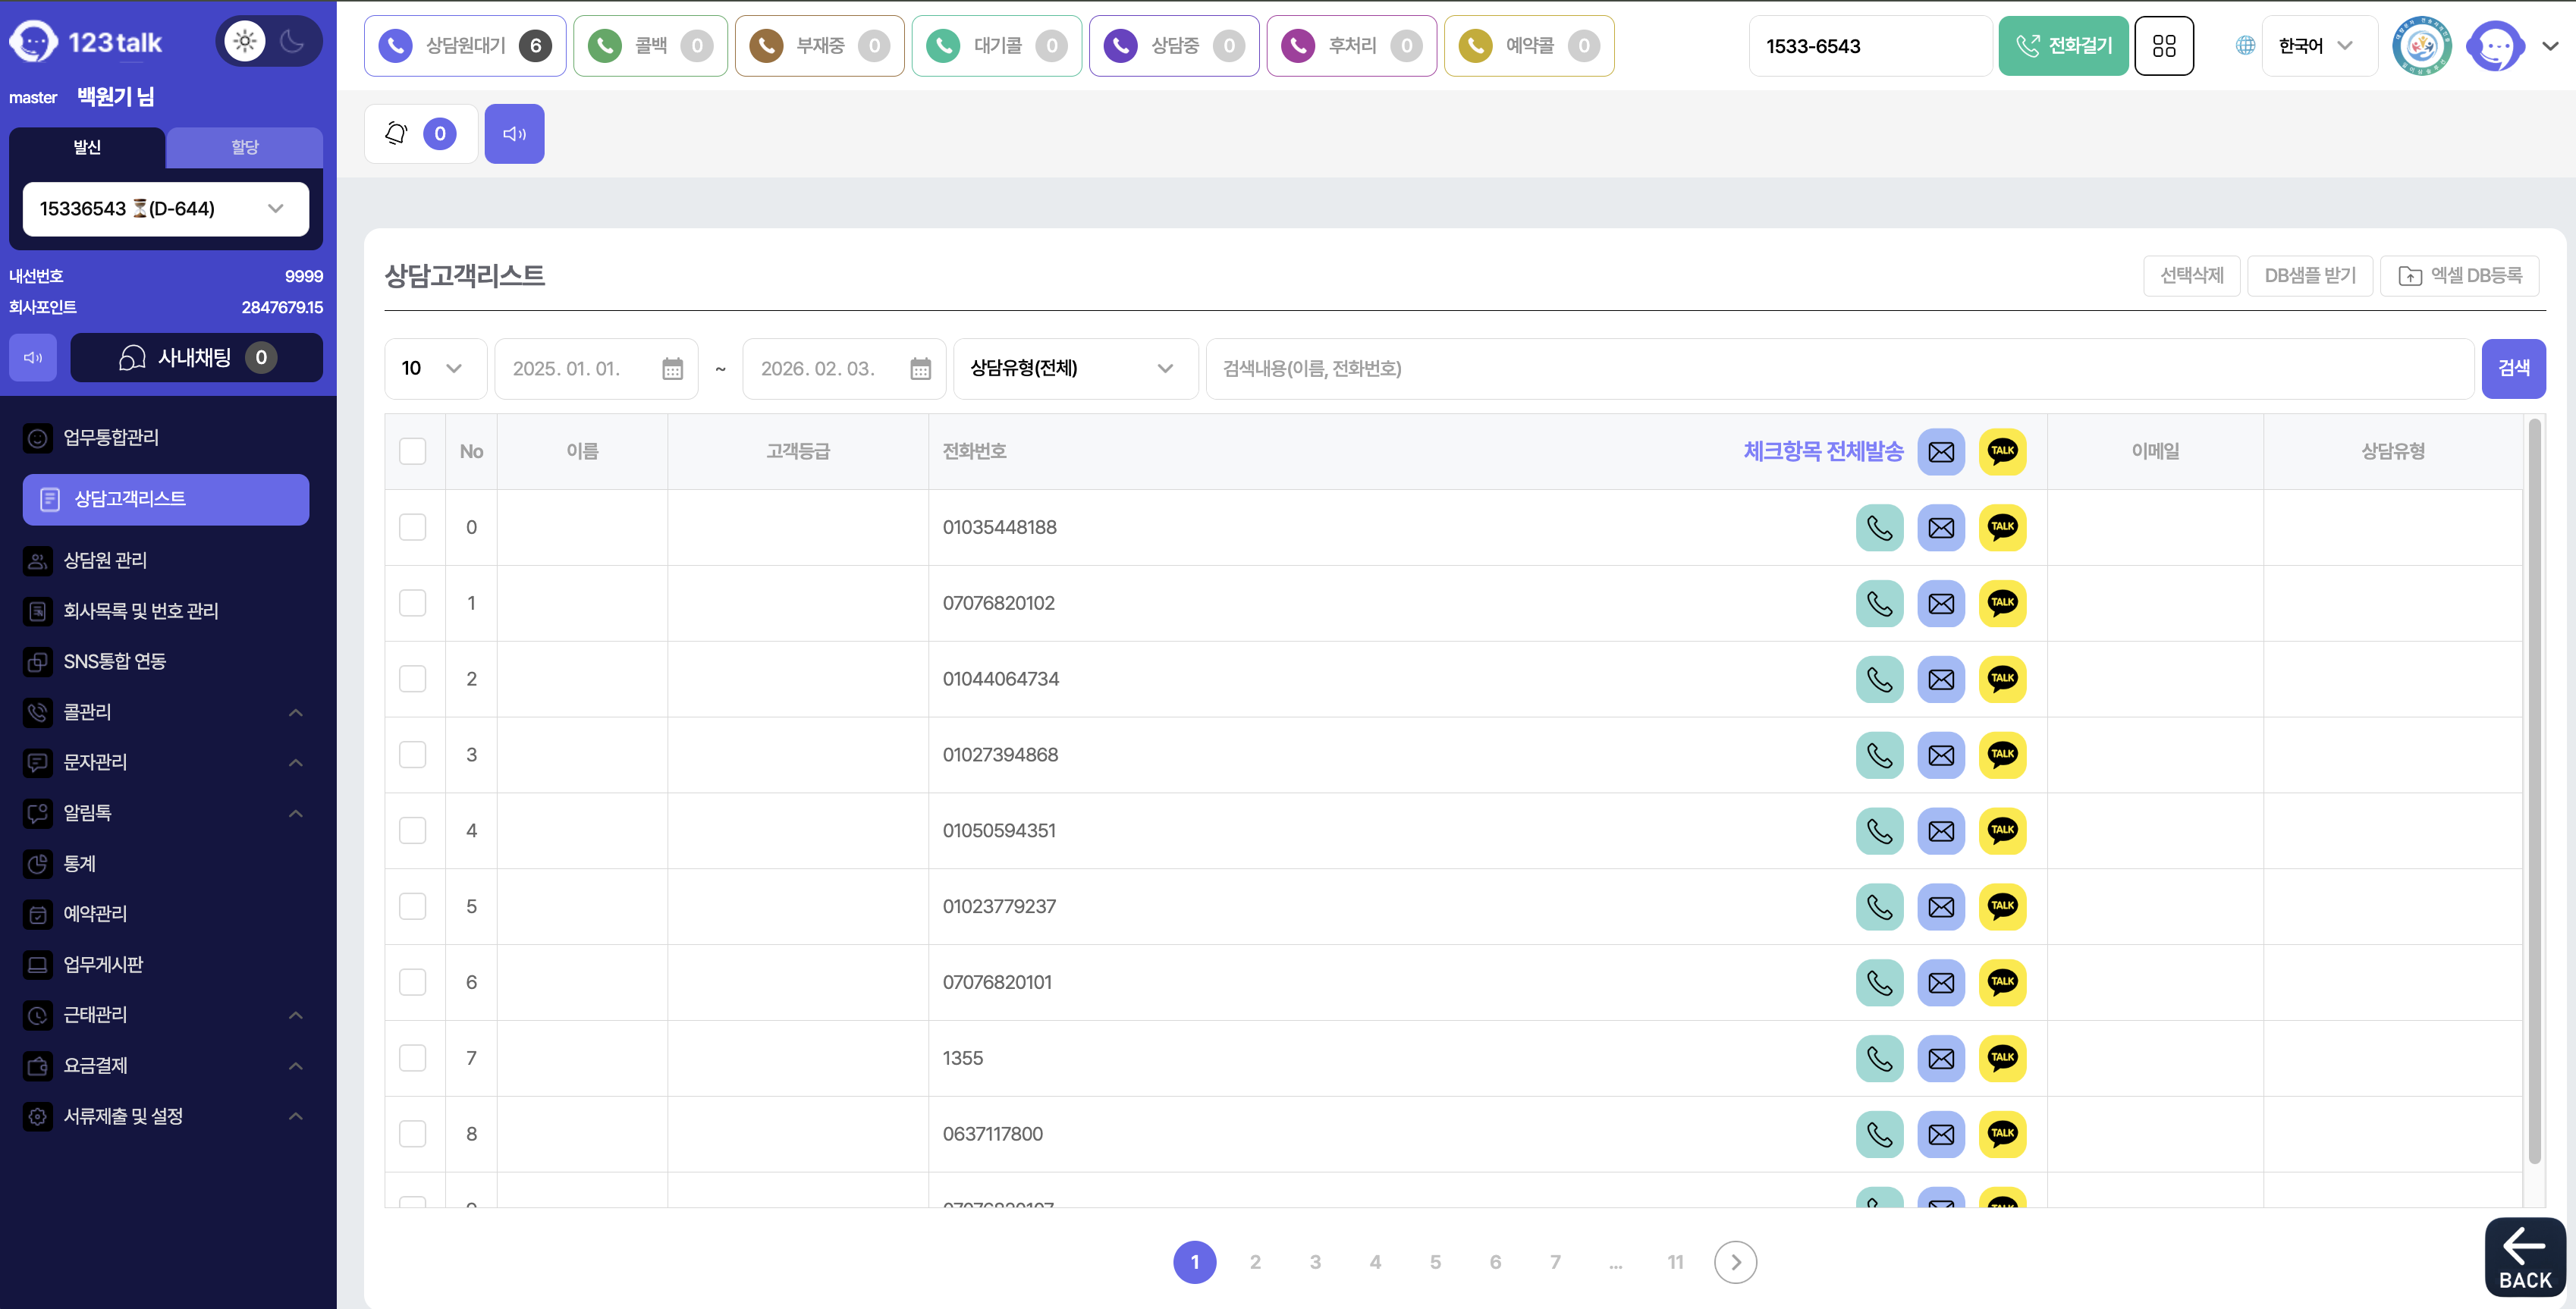Switch to the 할당 tab
Viewport: 2576px width, 1309px height.
(245, 147)
